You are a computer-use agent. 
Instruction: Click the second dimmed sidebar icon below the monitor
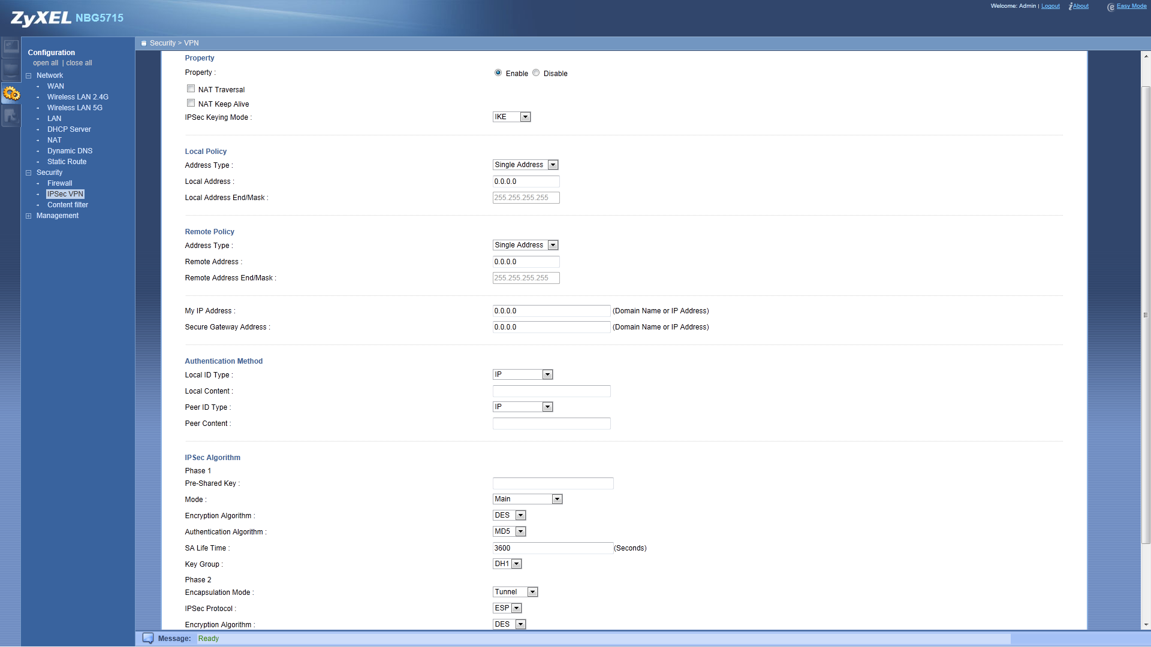pos(11,70)
